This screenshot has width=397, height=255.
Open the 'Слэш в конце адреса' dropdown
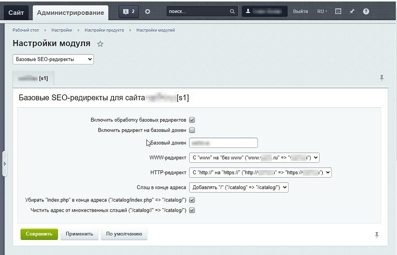point(238,187)
